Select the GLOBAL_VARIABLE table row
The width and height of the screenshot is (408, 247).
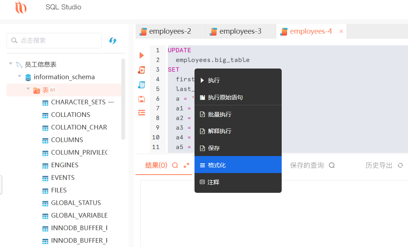[x=79, y=216]
